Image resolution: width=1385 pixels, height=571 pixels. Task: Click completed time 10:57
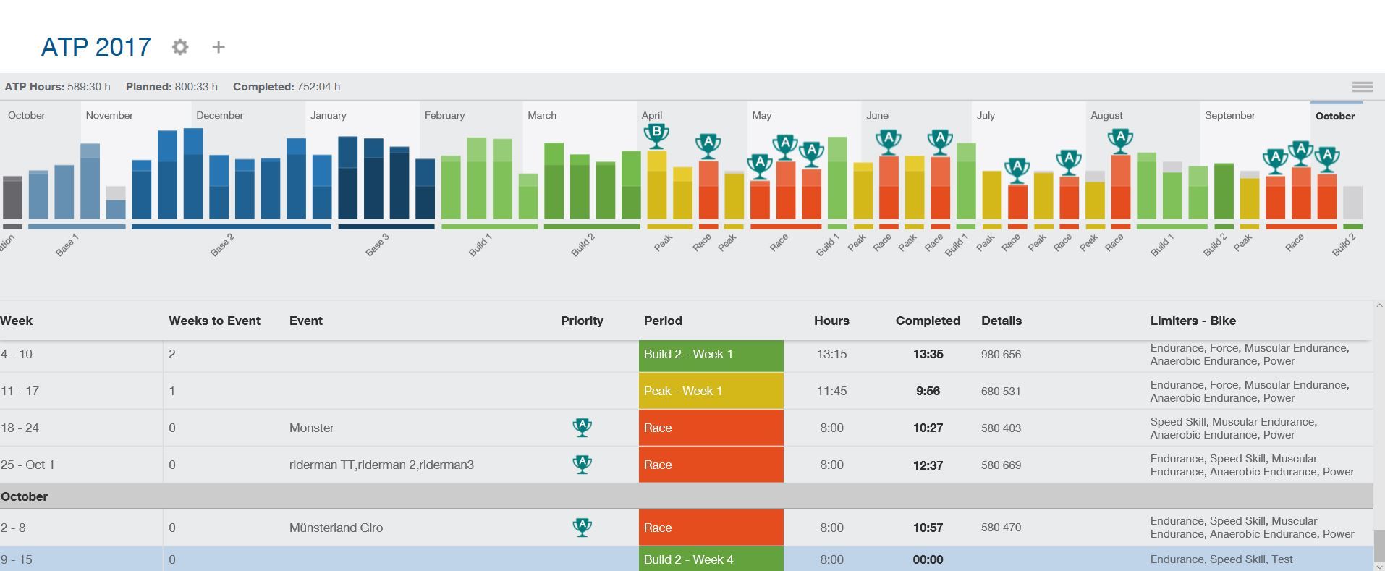pos(928,528)
